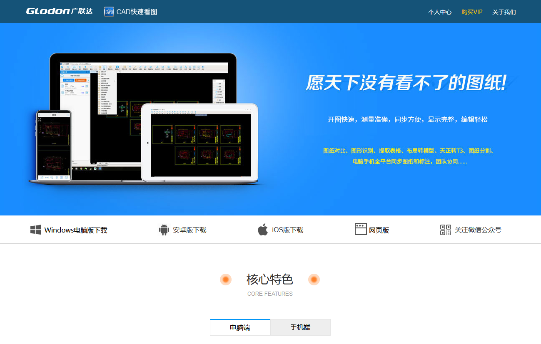The image size is (541, 344).
Task: Click the QR code icon for WeChat
Action: click(x=445, y=229)
